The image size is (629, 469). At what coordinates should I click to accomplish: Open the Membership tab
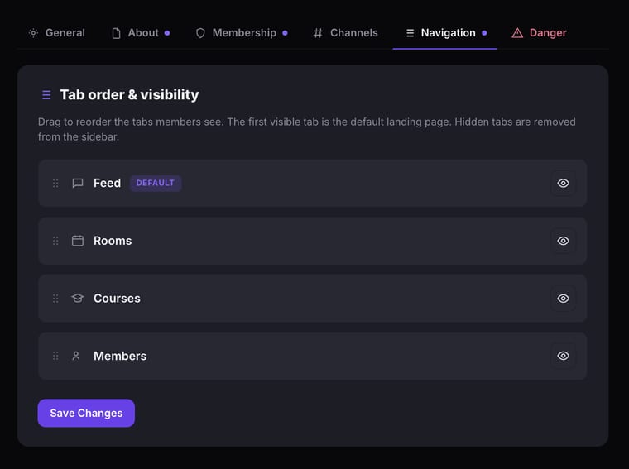click(x=242, y=33)
